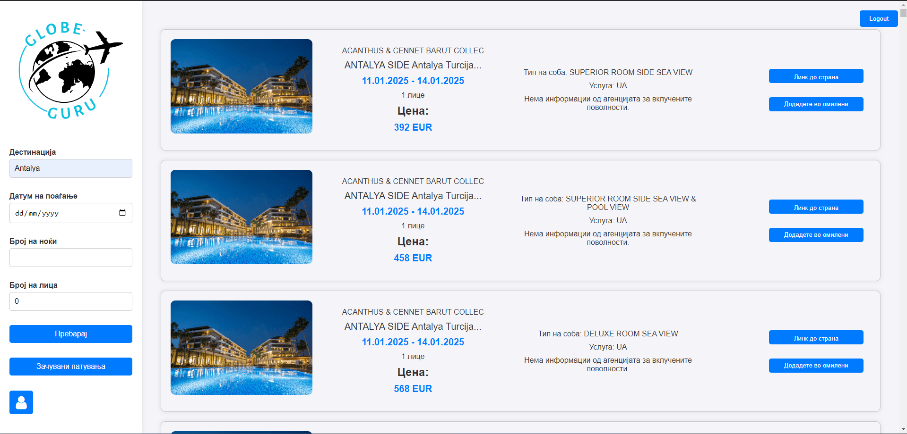Add the 392 EUR offer to favorites
This screenshot has width=907, height=434.
(x=816, y=104)
